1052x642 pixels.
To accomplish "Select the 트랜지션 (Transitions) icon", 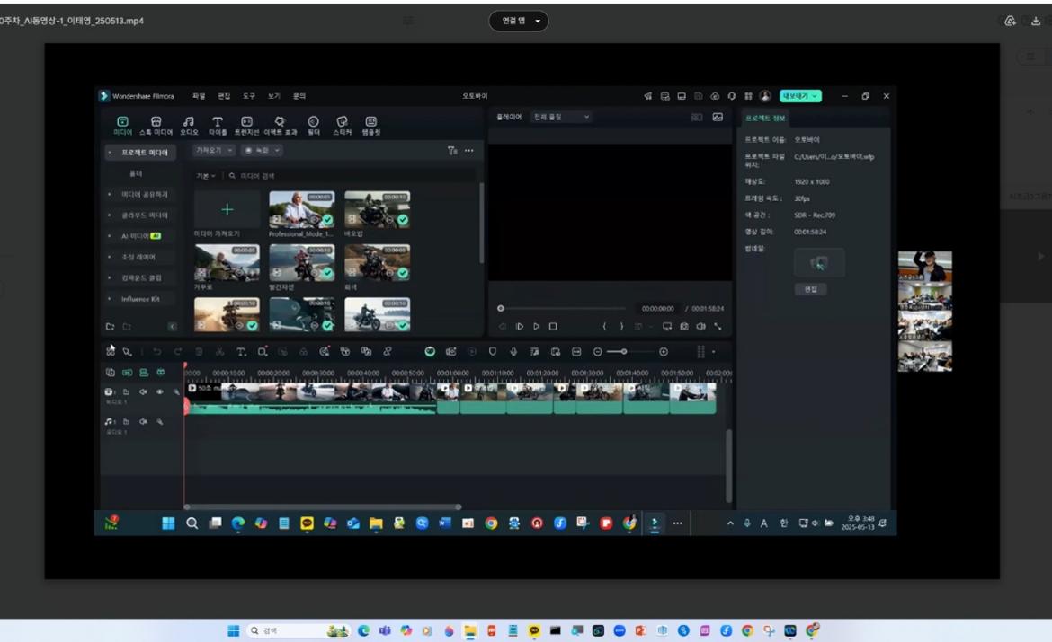I will (x=246, y=123).
